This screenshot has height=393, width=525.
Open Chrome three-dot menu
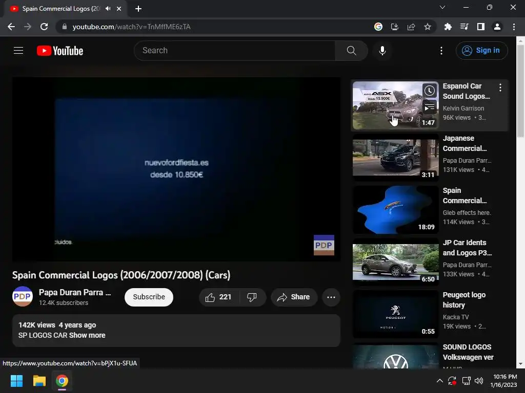[514, 27]
